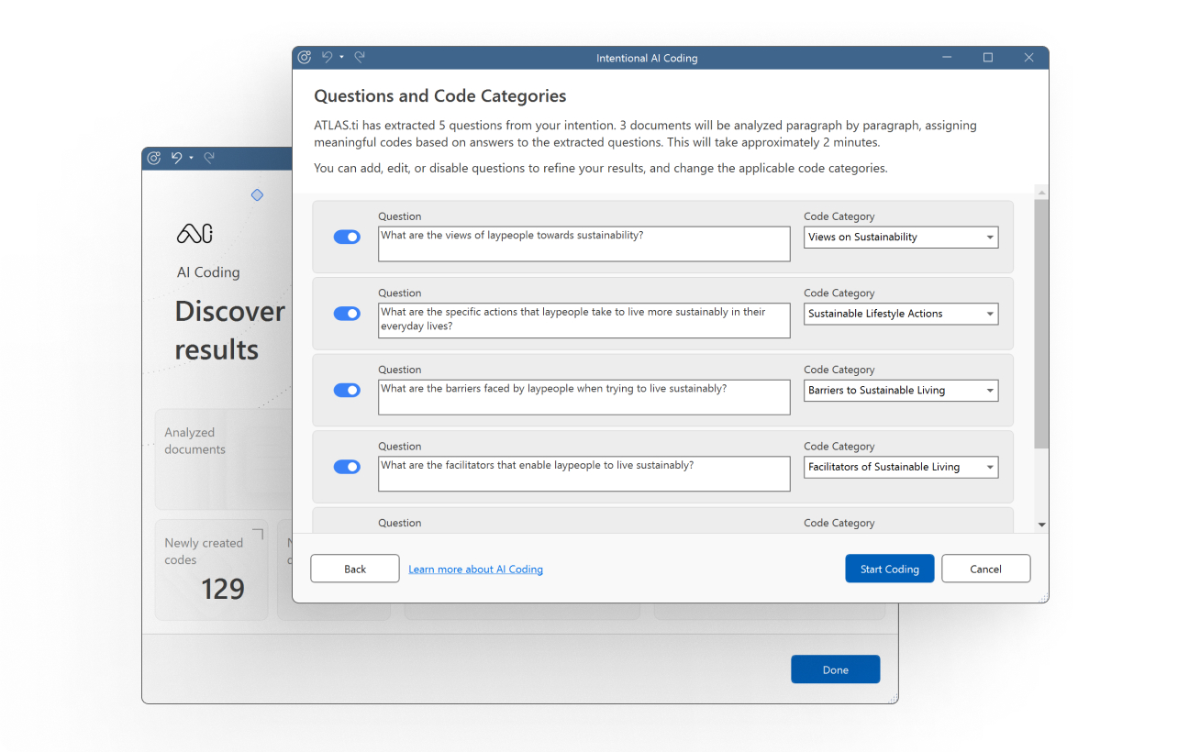
Task: Click the ATLAS.ti logo in the background window title bar
Action: click(x=154, y=159)
